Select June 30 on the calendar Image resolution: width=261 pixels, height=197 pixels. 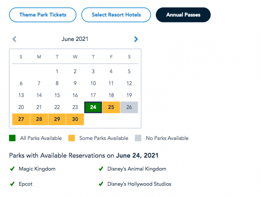pyautogui.click(x=75, y=119)
